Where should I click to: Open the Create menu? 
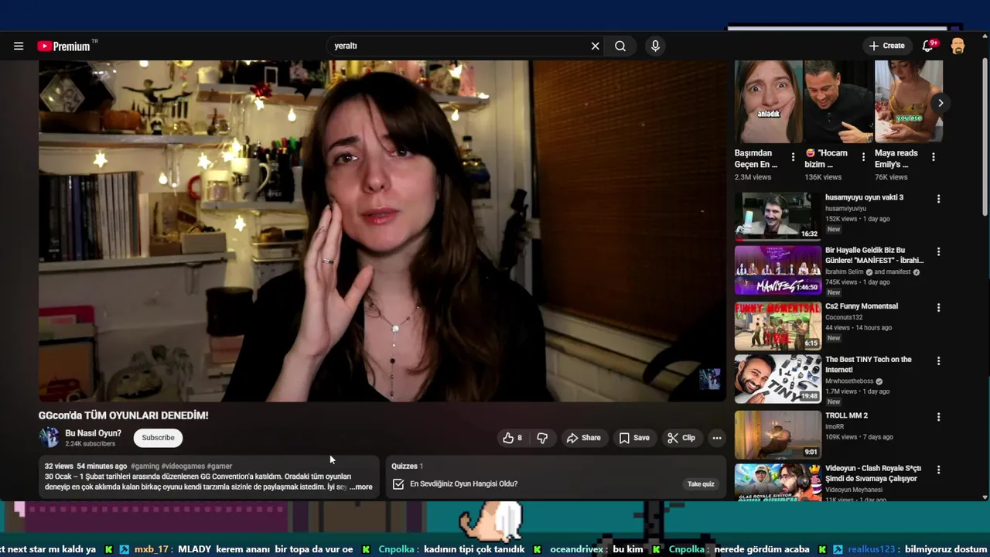pyautogui.click(x=886, y=46)
